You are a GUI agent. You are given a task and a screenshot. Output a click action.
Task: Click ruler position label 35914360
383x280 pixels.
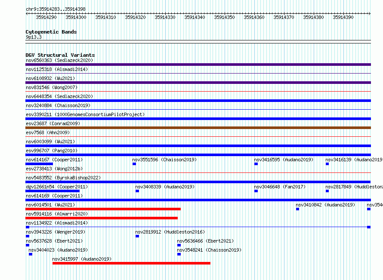[x=254, y=17]
